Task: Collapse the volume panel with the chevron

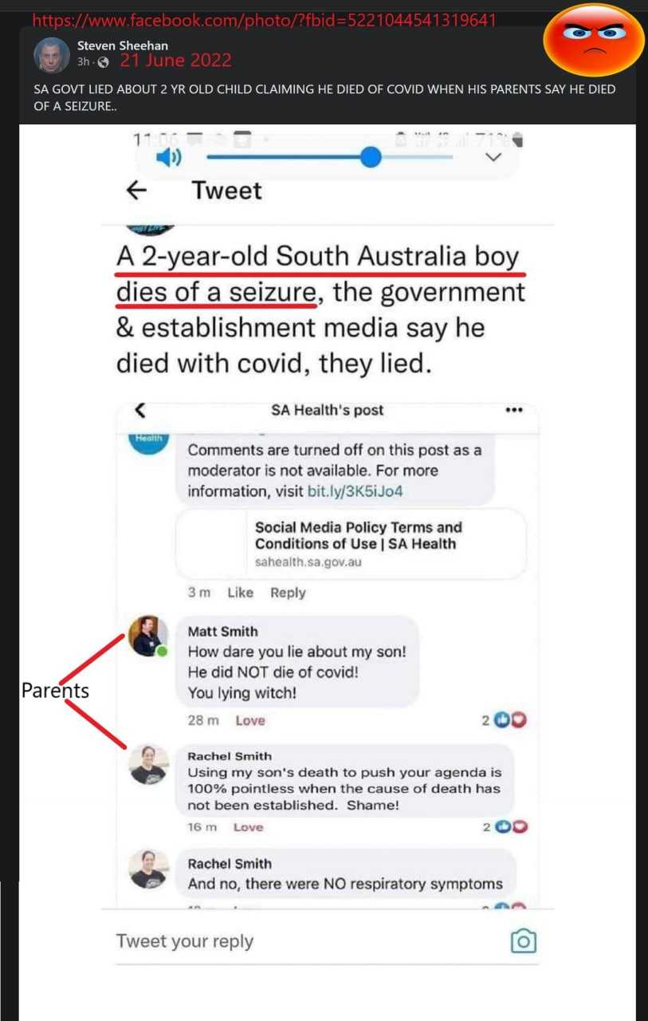Action: 493,157
